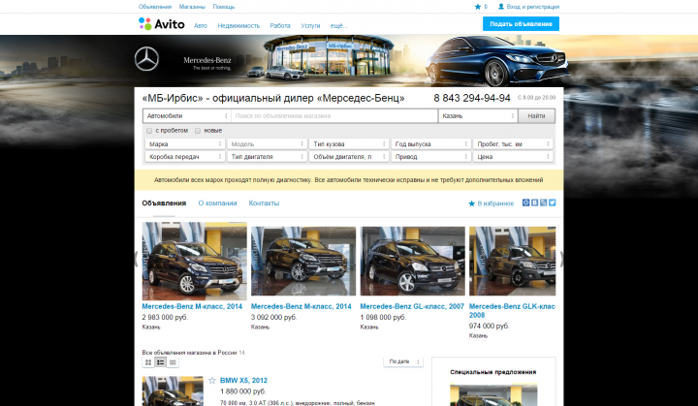Open the Услуги menu item
Screen dimensions: 698x406
click(x=310, y=26)
